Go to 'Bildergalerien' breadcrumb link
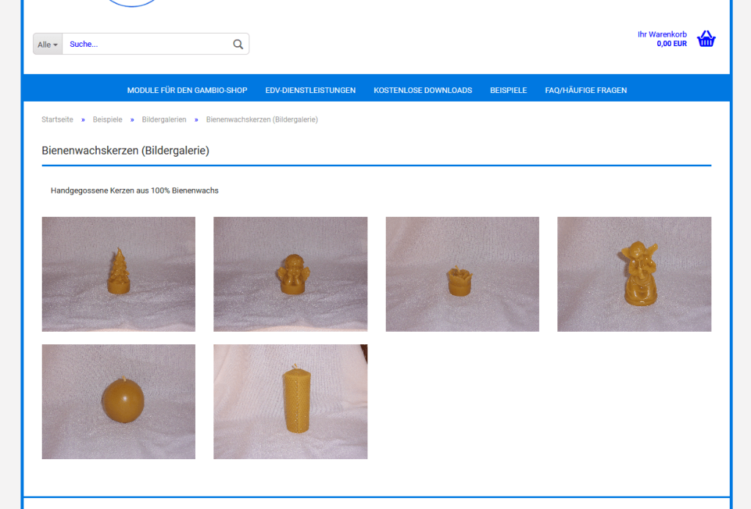 coord(164,119)
